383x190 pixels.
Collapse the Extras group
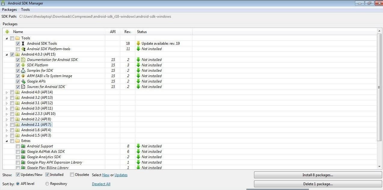7,141
